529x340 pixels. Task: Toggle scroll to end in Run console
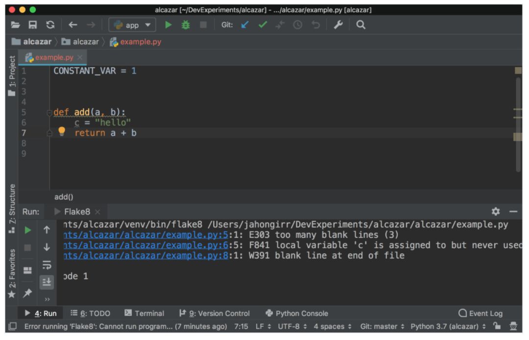point(47,281)
